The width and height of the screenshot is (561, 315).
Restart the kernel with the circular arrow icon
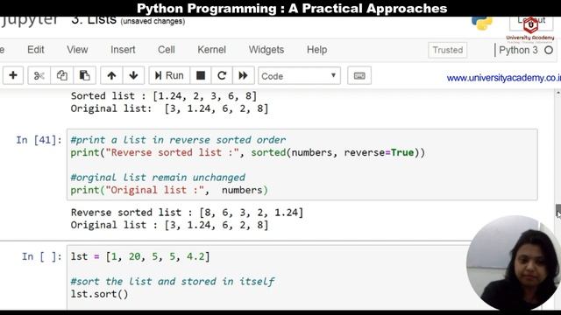pyautogui.click(x=222, y=75)
